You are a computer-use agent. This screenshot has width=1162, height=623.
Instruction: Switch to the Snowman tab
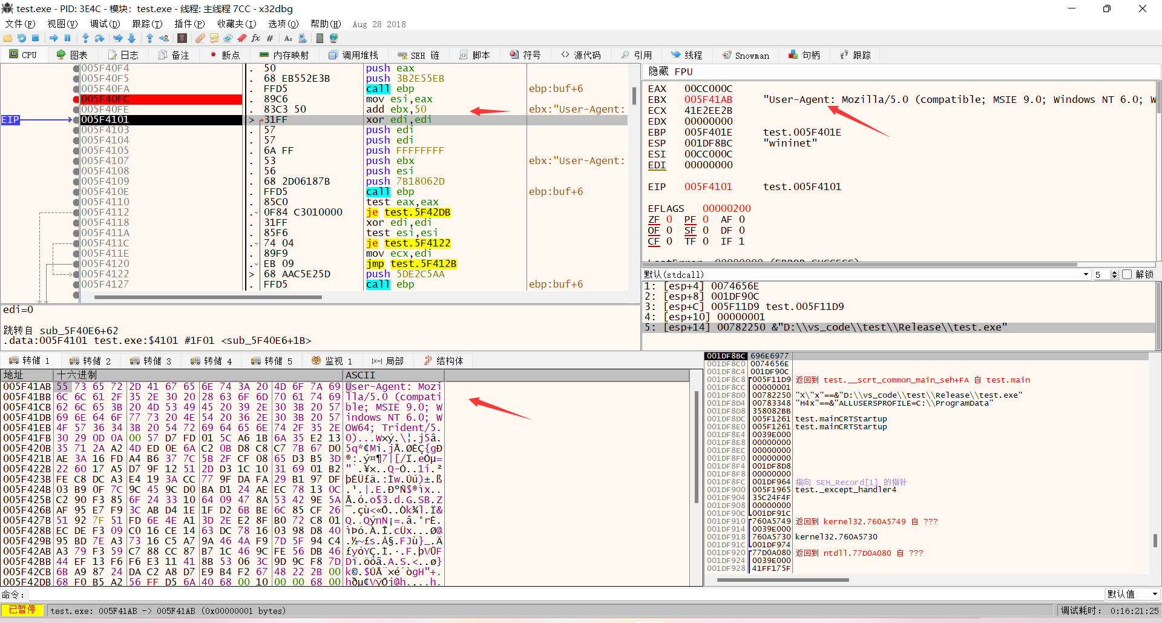[746, 55]
